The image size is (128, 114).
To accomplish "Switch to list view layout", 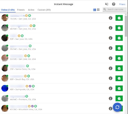I will (x=95, y=10).
